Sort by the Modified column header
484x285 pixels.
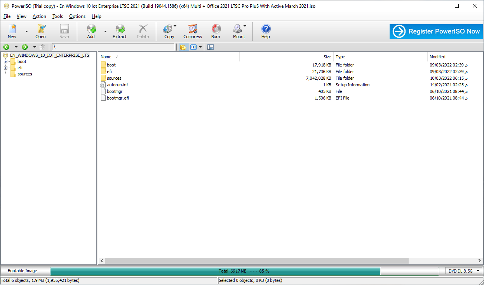coord(455,57)
